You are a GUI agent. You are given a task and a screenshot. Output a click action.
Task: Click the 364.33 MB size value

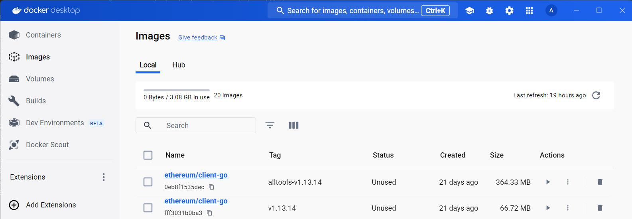pyautogui.click(x=513, y=182)
